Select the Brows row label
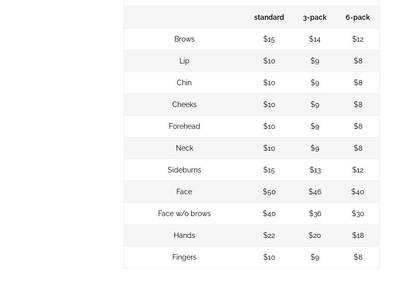399x281 pixels. (184, 39)
